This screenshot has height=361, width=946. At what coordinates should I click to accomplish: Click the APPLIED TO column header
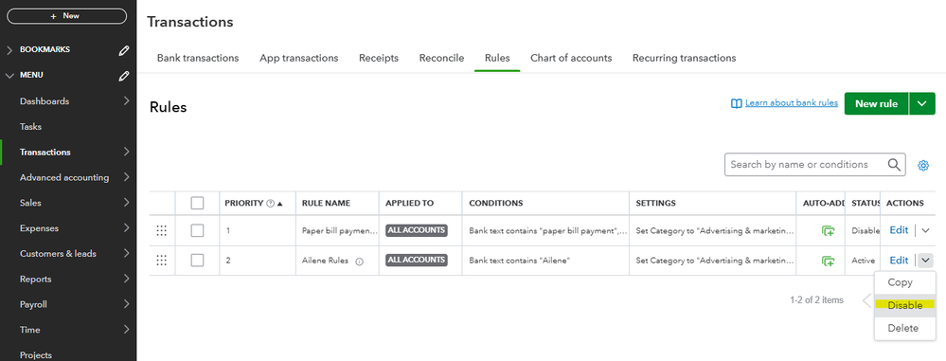[x=410, y=204]
